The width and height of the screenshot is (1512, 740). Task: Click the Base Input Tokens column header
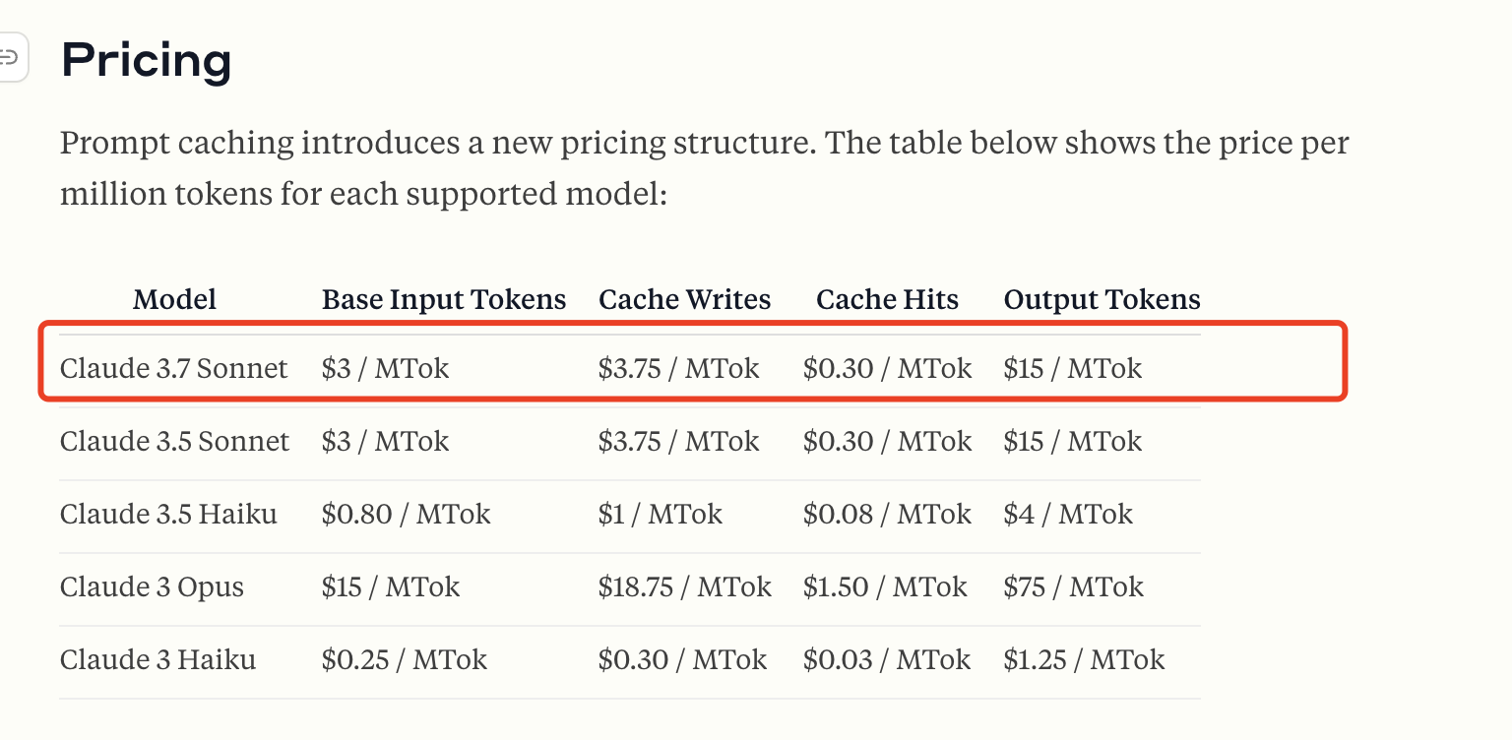tap(444, 299)
